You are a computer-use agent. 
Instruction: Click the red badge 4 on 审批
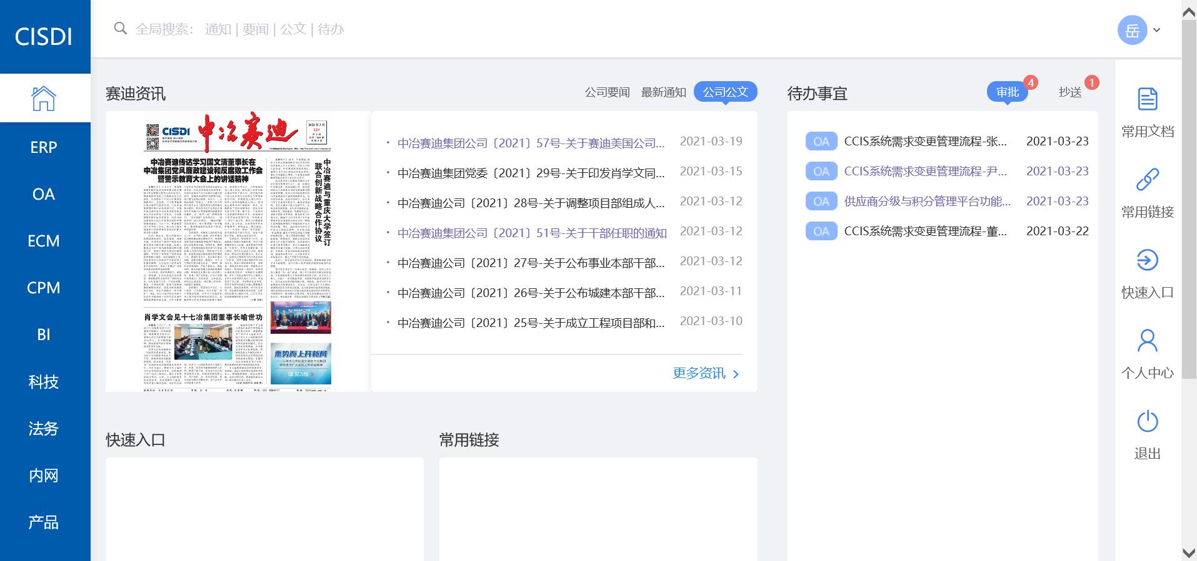click(1031, 82)
